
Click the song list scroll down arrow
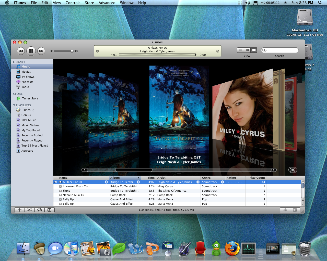point(303,204)
